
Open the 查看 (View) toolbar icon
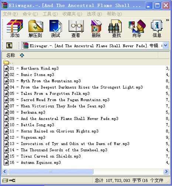(x=76, y=28)
